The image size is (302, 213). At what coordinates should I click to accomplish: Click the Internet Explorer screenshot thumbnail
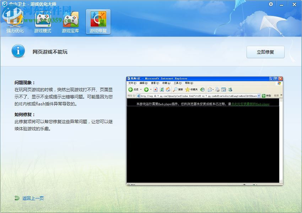(x=205, y=131)
